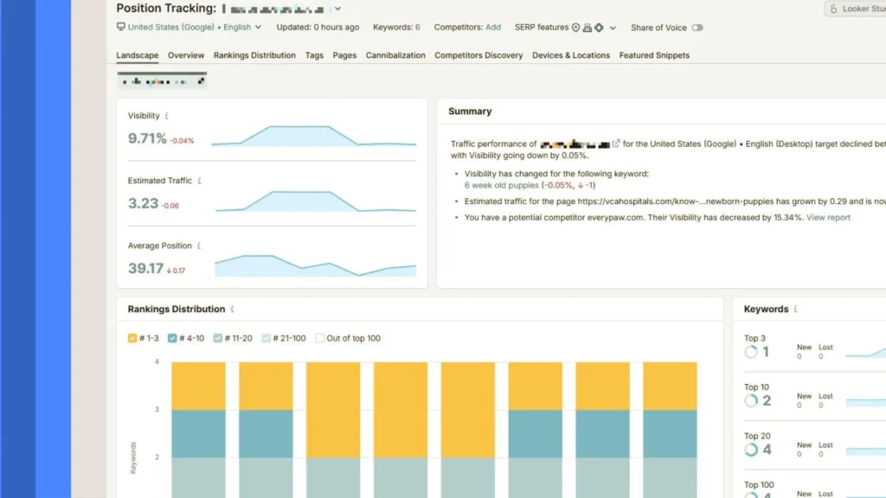
Task: Open the Featured Snippets tab
Action: point(654,55)
